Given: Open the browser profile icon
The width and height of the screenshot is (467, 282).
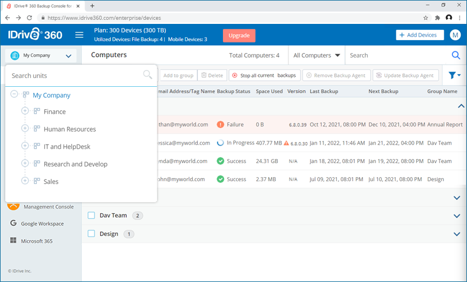Looking at the screenshot, I should pyautogui.click(x=449, y=18).
